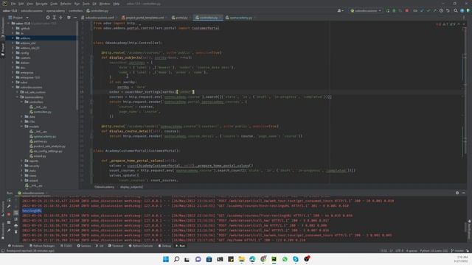Screen dimensions: 472x265
Task: Click the Run tool window button
Action: [180, 246]
